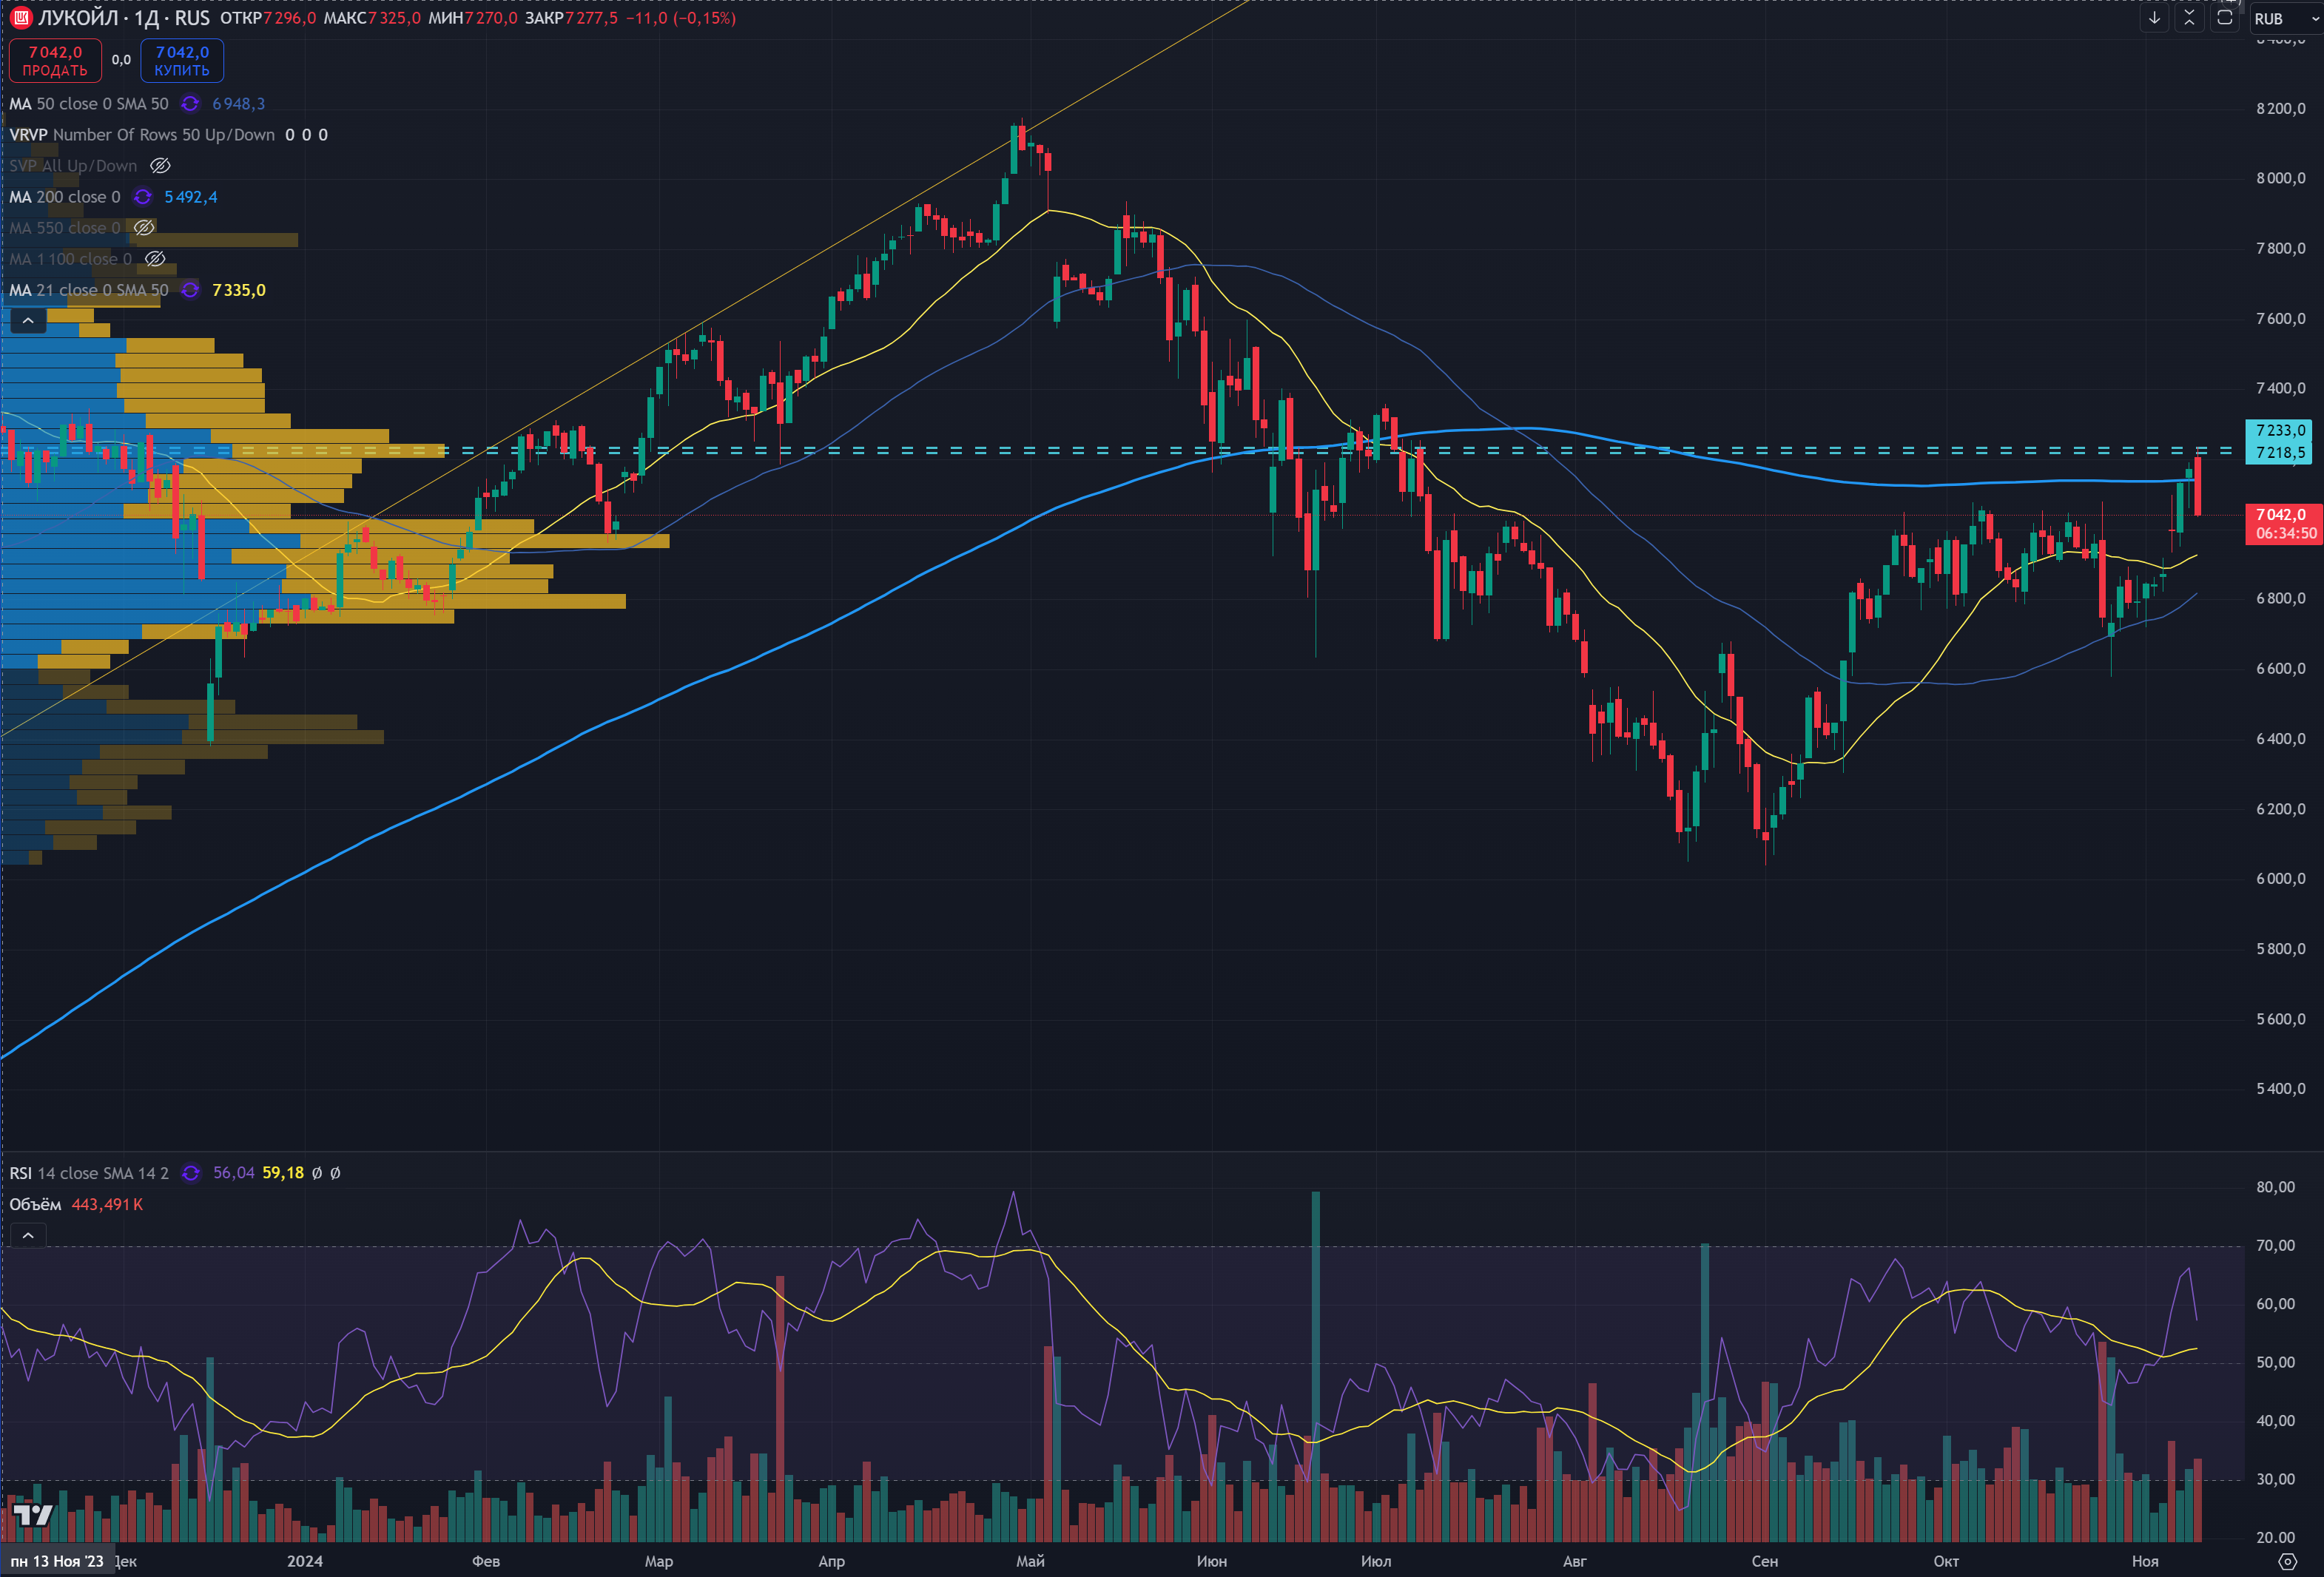Click refresh icon next to MA 50 legend
The image size is (2324, 1577).
(x=190, y=104)
